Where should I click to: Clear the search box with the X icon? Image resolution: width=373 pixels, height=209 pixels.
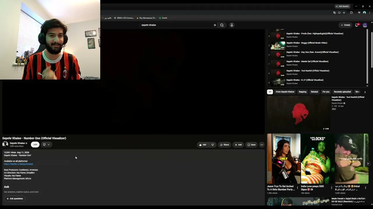coord(215,25)
